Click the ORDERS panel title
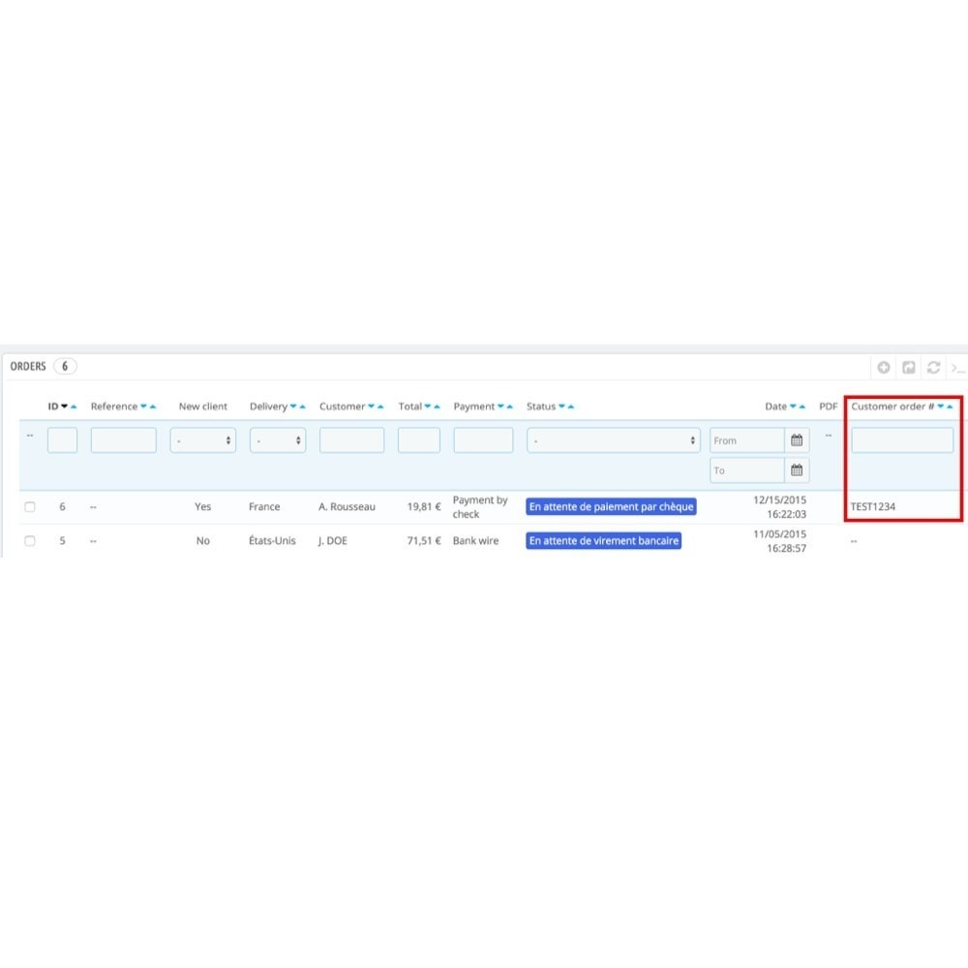Image resolution: width=968 pixels, height=968 pixels. pos(28,366)
